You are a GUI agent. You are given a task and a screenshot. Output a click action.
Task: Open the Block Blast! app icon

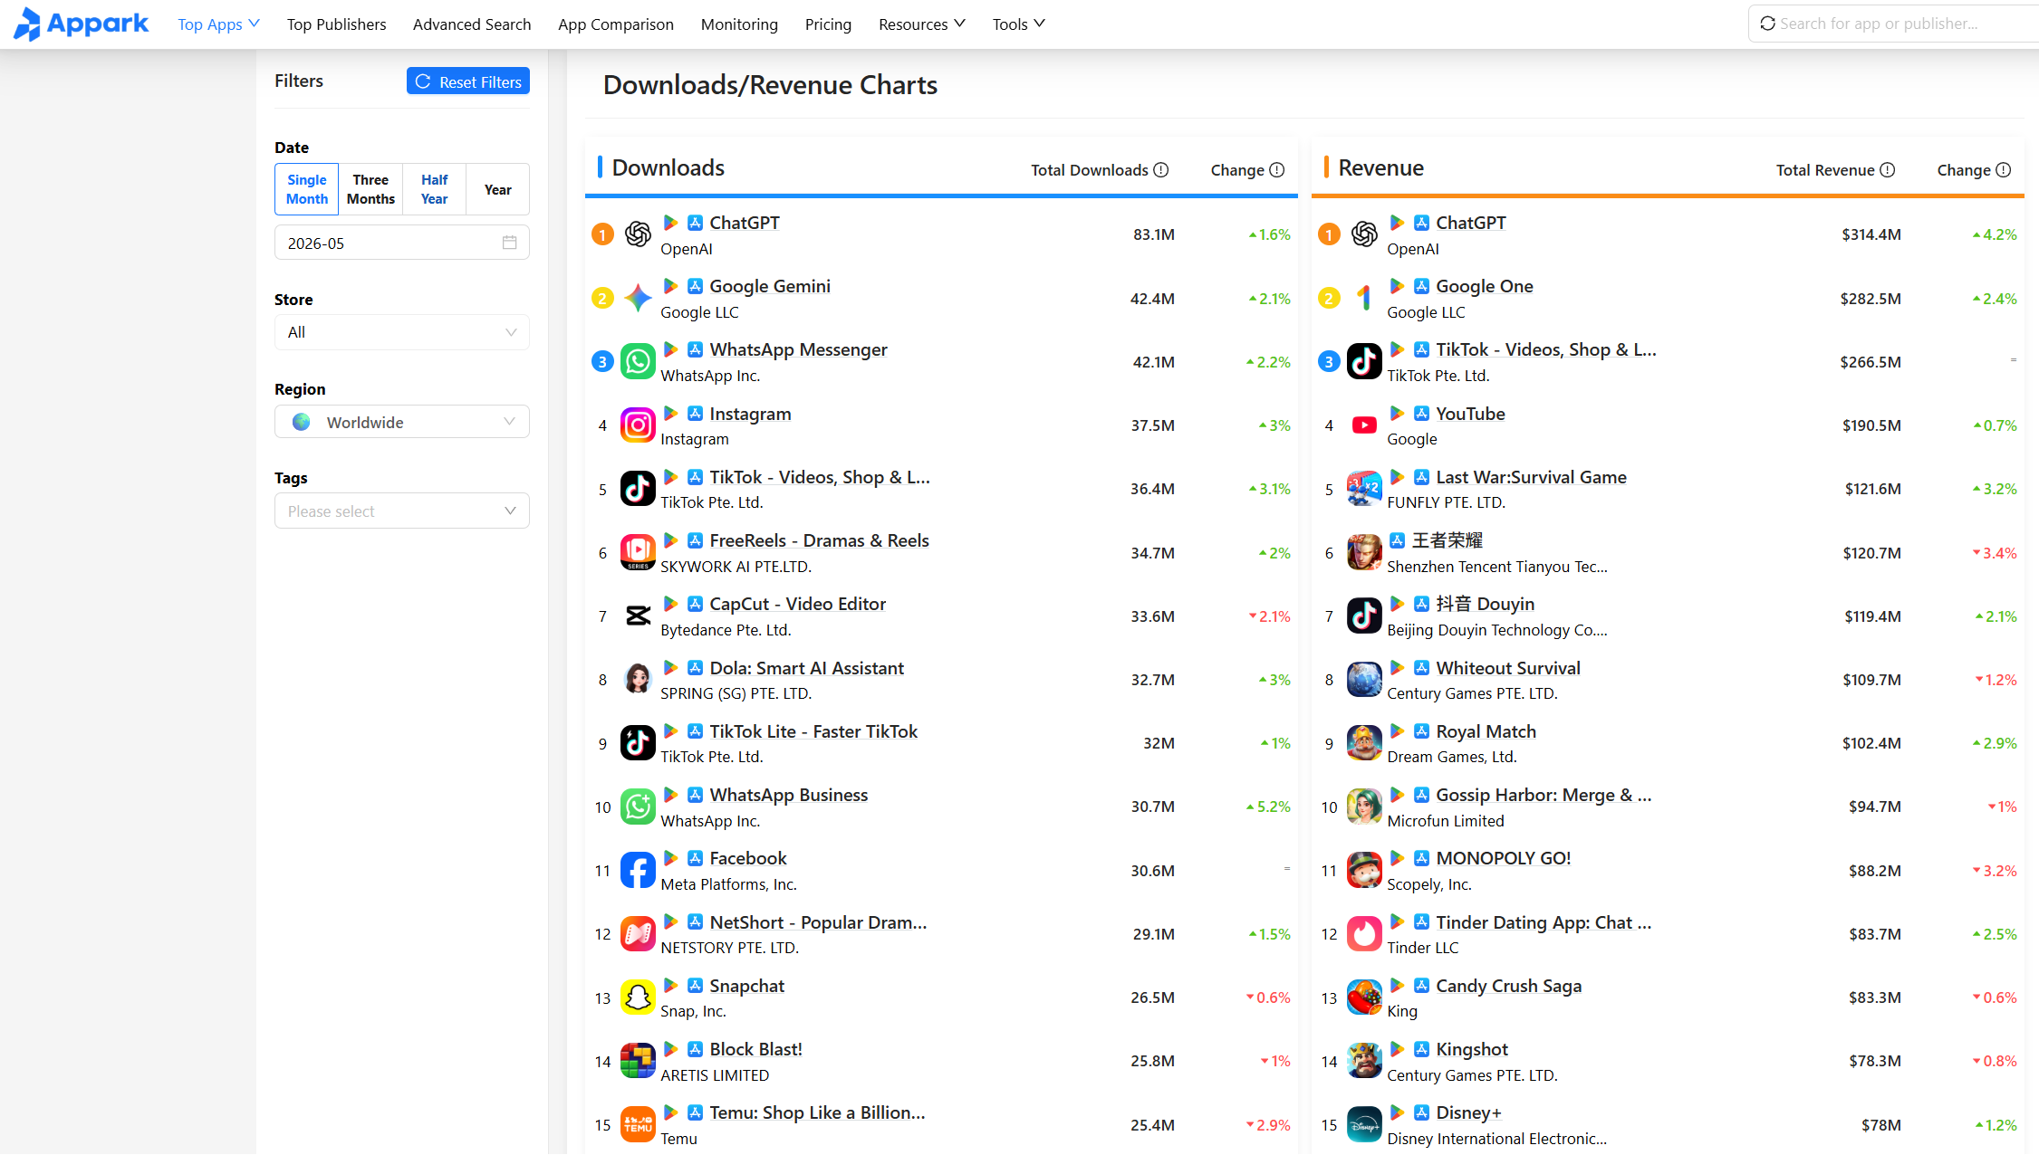[638, 1061]
